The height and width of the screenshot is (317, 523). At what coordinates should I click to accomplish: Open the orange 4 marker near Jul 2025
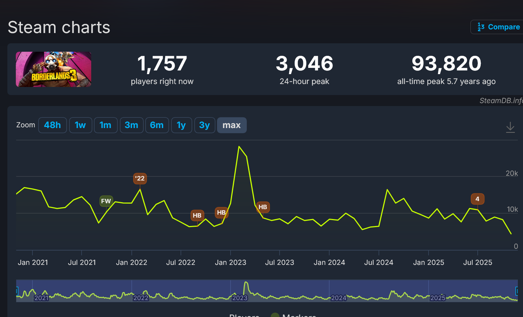pyautogui.click(x=477, y=199)
